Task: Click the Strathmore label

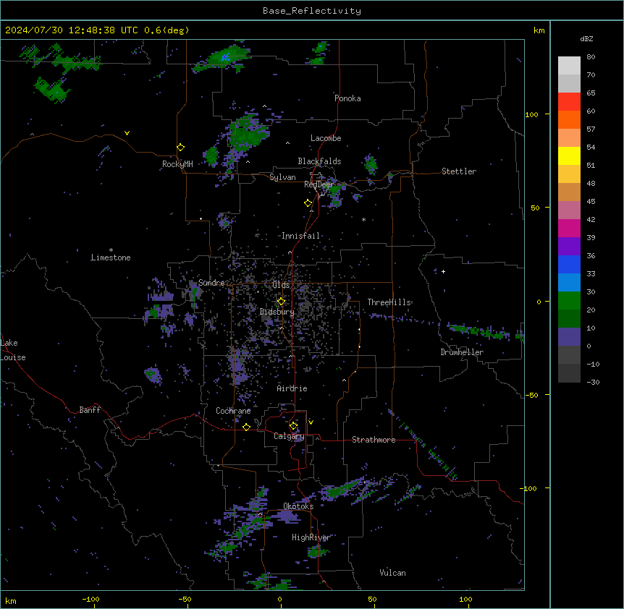Action: [374, 440]
